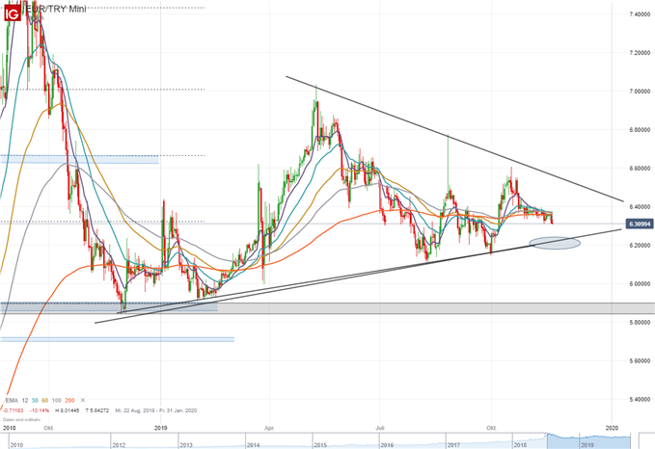This screenshot has height=449, width=655.
Task: Click the 2020 label on time axis
Action: click(612, 428)
